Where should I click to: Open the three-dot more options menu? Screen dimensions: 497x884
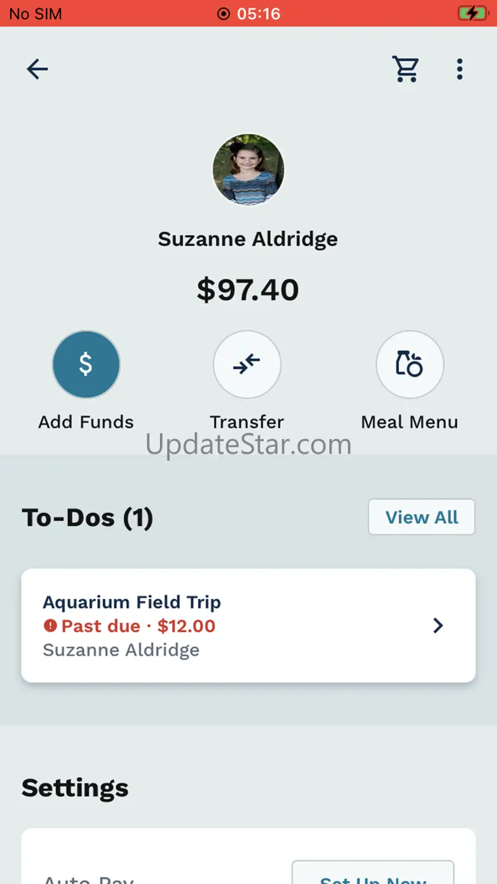[459, 69]
